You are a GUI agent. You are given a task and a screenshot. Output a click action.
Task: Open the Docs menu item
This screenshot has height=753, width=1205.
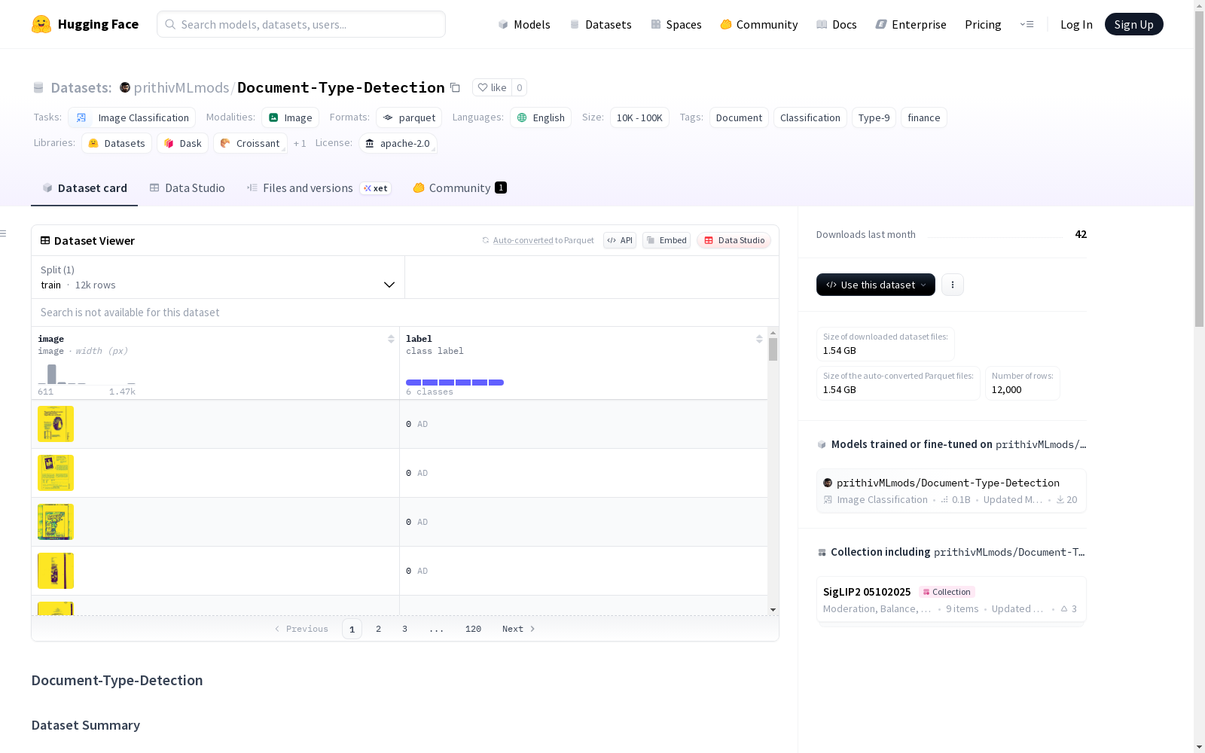tap(837, 24)
